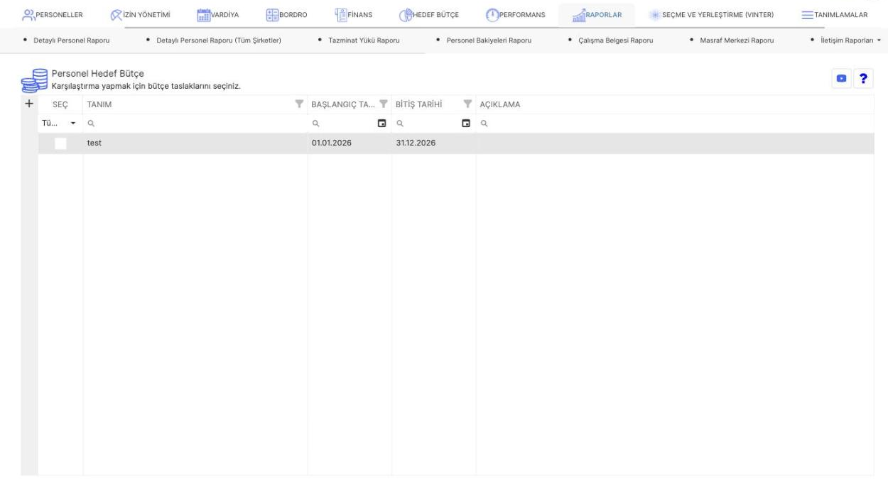
Task: Open SEÇME VE YERLEŞTİRME (VINTER) menu
Action: (x=712, y=15)
